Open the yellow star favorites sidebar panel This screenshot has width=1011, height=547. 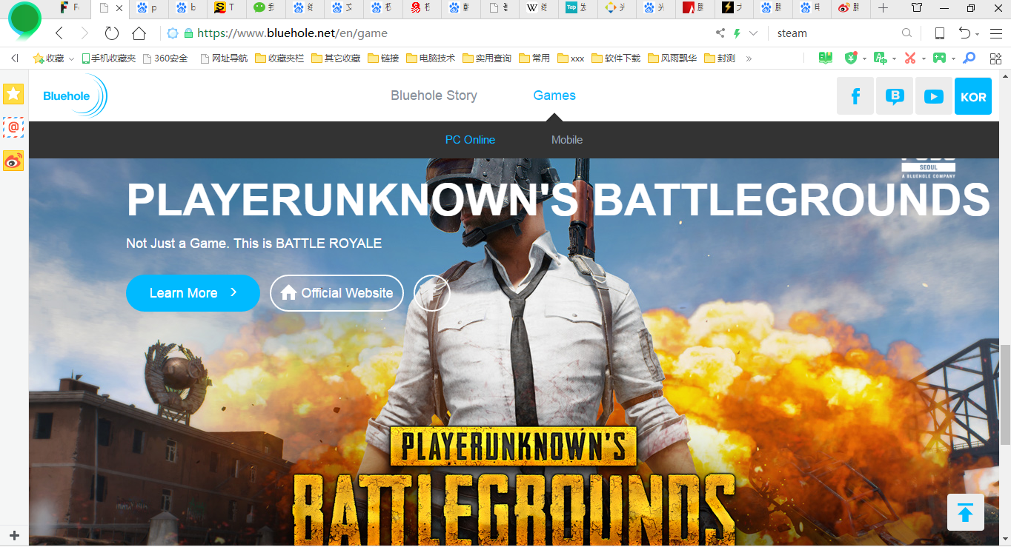coord(13,94)
